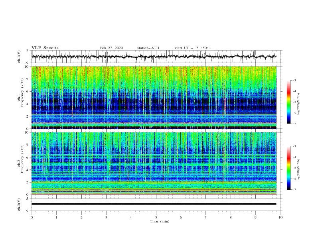
Task: Click the '-7' label on ch.2 color bar
Action: tap(294, 189)
